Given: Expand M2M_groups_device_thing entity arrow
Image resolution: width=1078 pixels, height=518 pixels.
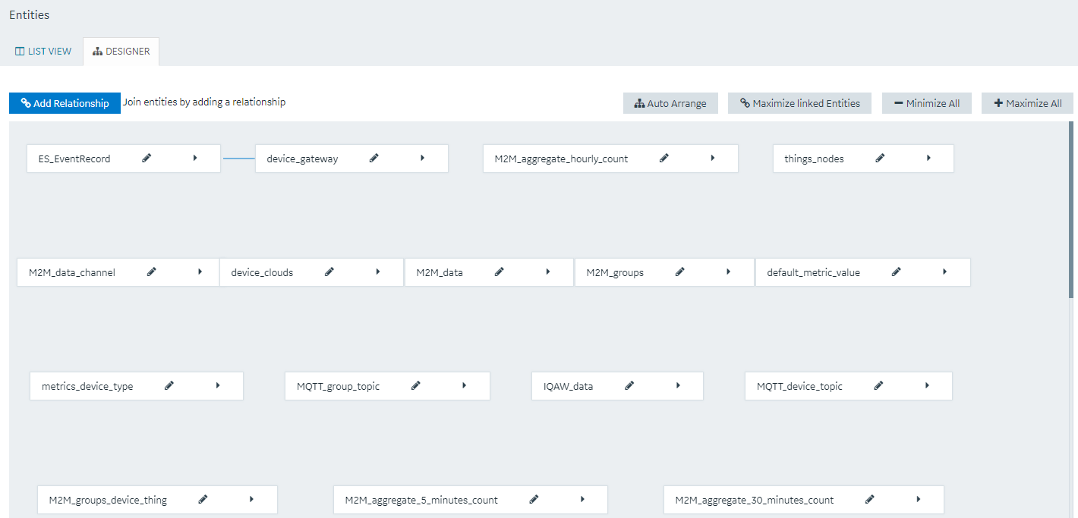Looking at the screenshot, I should point(251,499).
